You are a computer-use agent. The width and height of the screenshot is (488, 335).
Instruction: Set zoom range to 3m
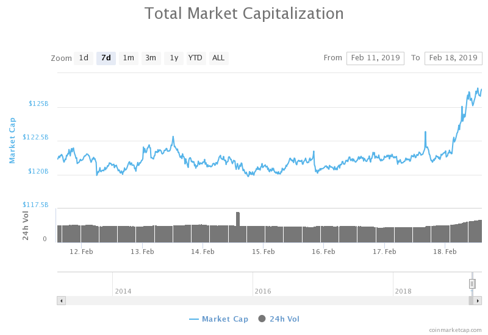pyautogui.click(x=151, y=58)
